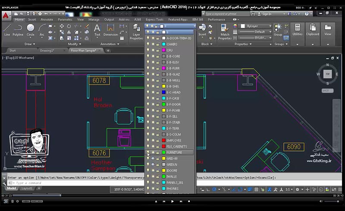This screenshot has height=211, width=345.
Task: Collapse the layer dropdown arrow
Action: pyautogui.click(x=194, y=26)
